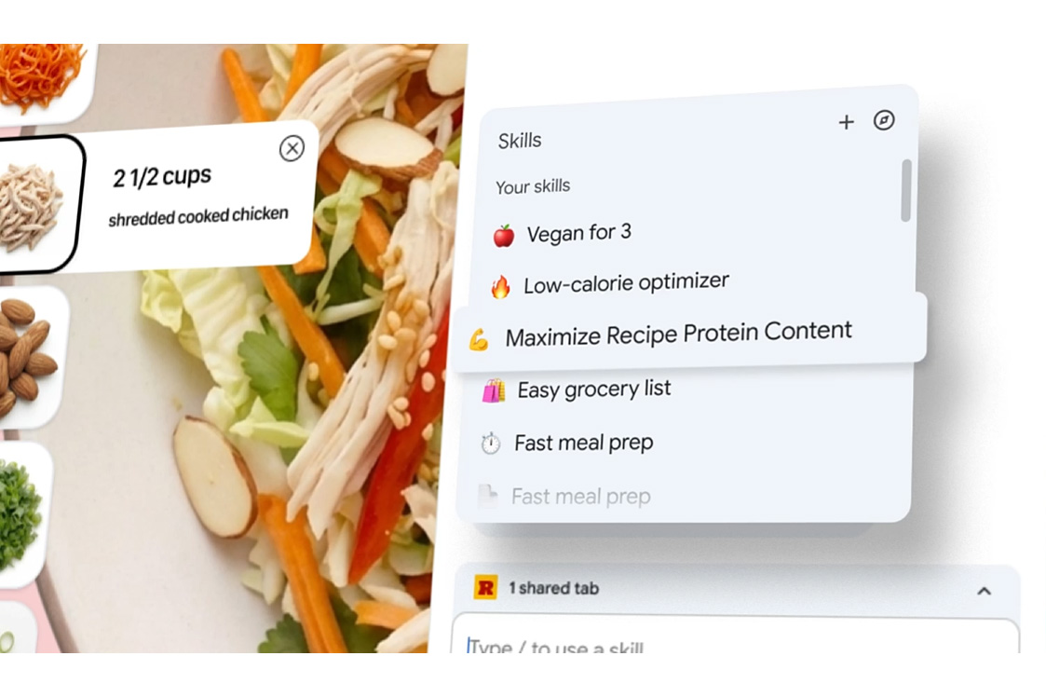Viewport: 1046px width, 697px height.
Task: Click the red R shared tab icon
Action: (x=485, y=587)
